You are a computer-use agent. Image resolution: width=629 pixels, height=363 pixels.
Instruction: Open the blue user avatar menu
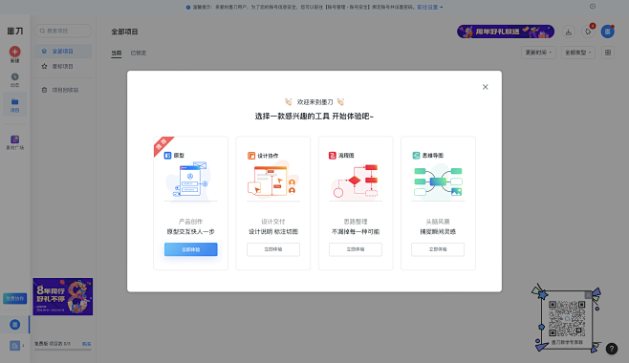(x=607, y=32)
